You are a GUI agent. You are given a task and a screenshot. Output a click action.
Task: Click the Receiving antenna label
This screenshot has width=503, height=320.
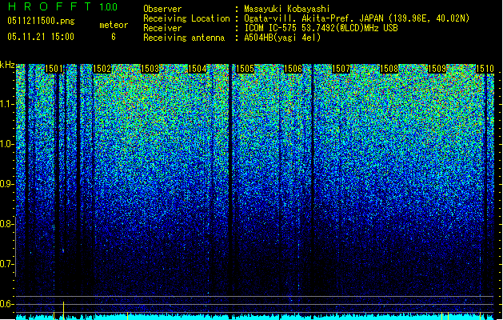[x=184, y=38]
